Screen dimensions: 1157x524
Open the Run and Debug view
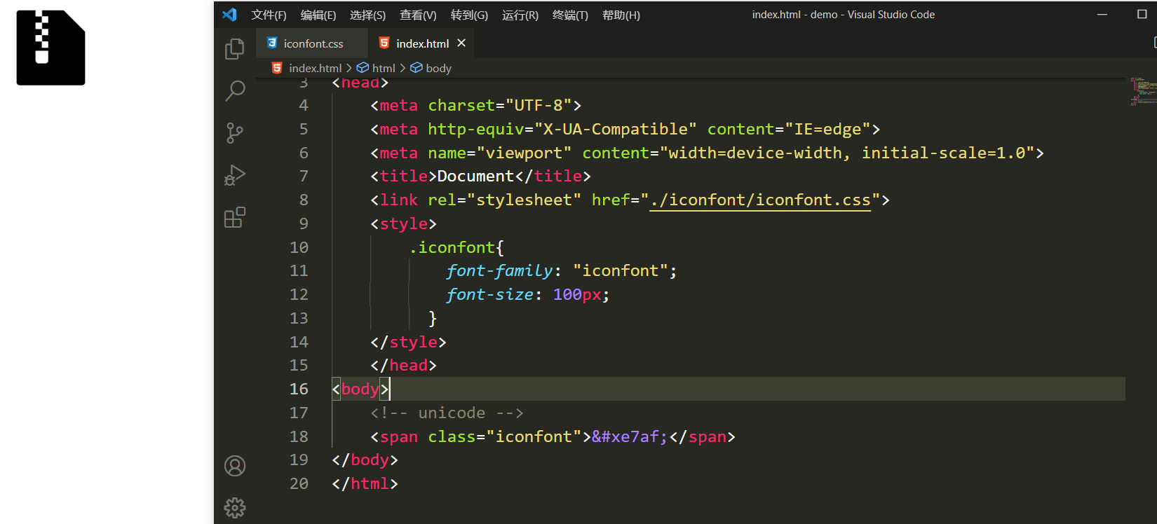[234, 175]
